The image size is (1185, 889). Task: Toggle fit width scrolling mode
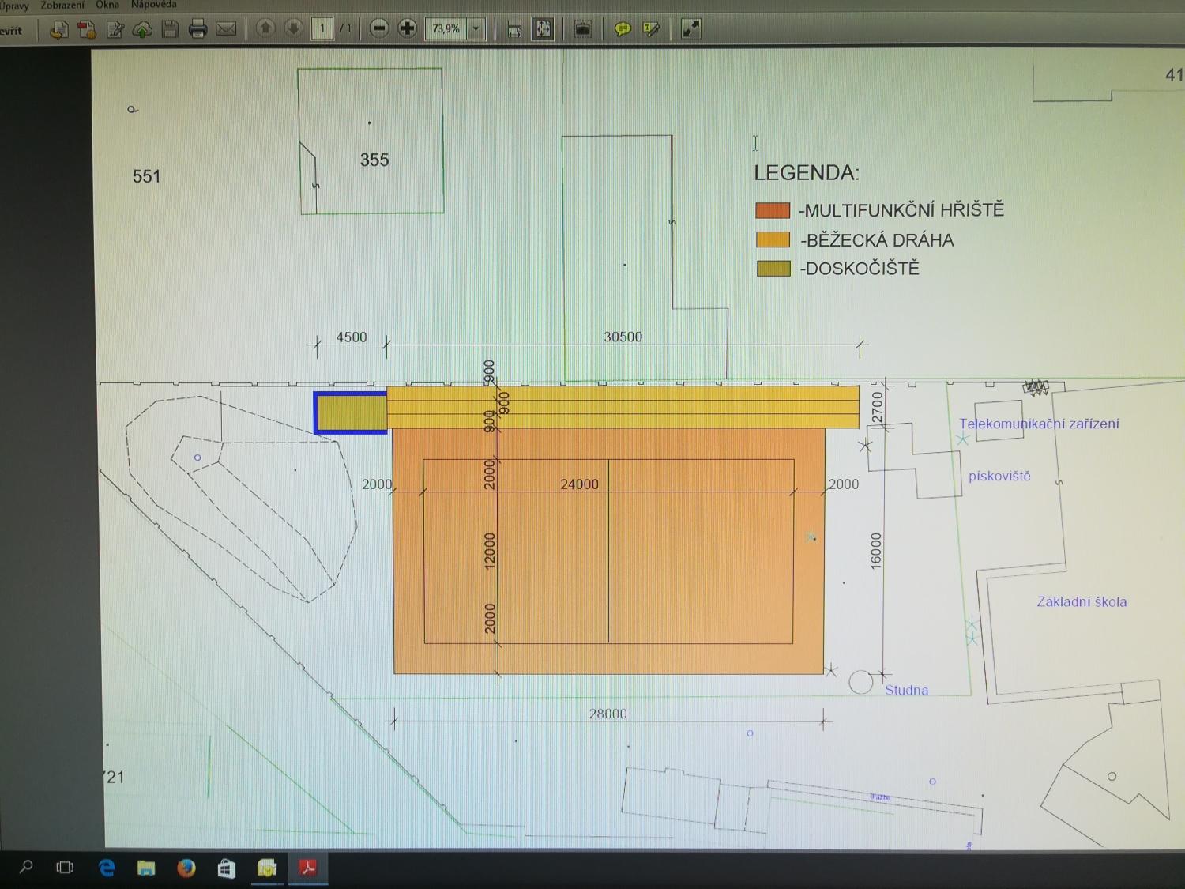pos(514,30)
